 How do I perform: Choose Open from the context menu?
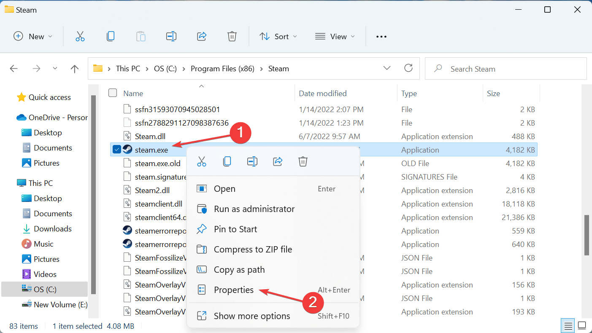click(273, 189)
